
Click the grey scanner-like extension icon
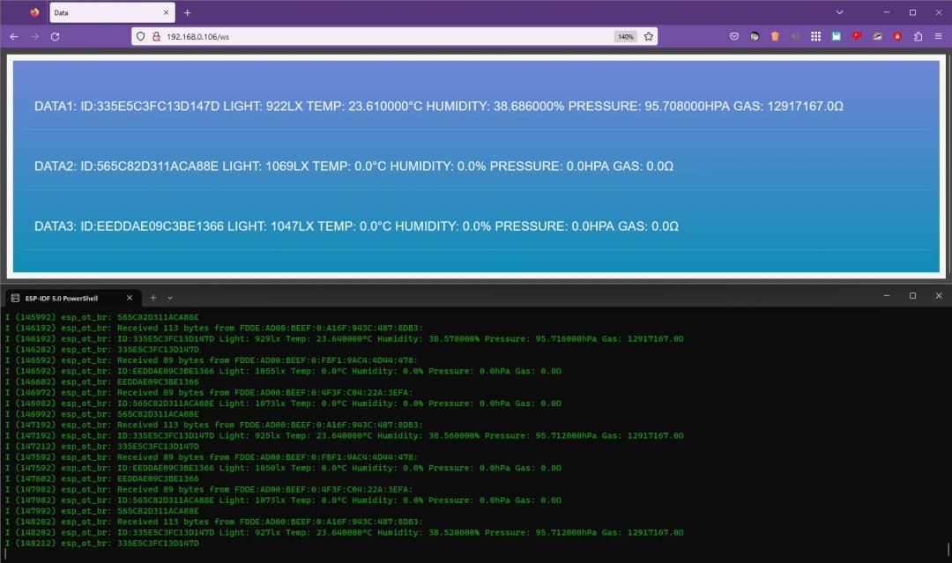[x=877, y=36]
